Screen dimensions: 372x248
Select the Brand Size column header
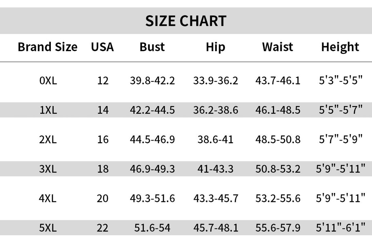47,47
